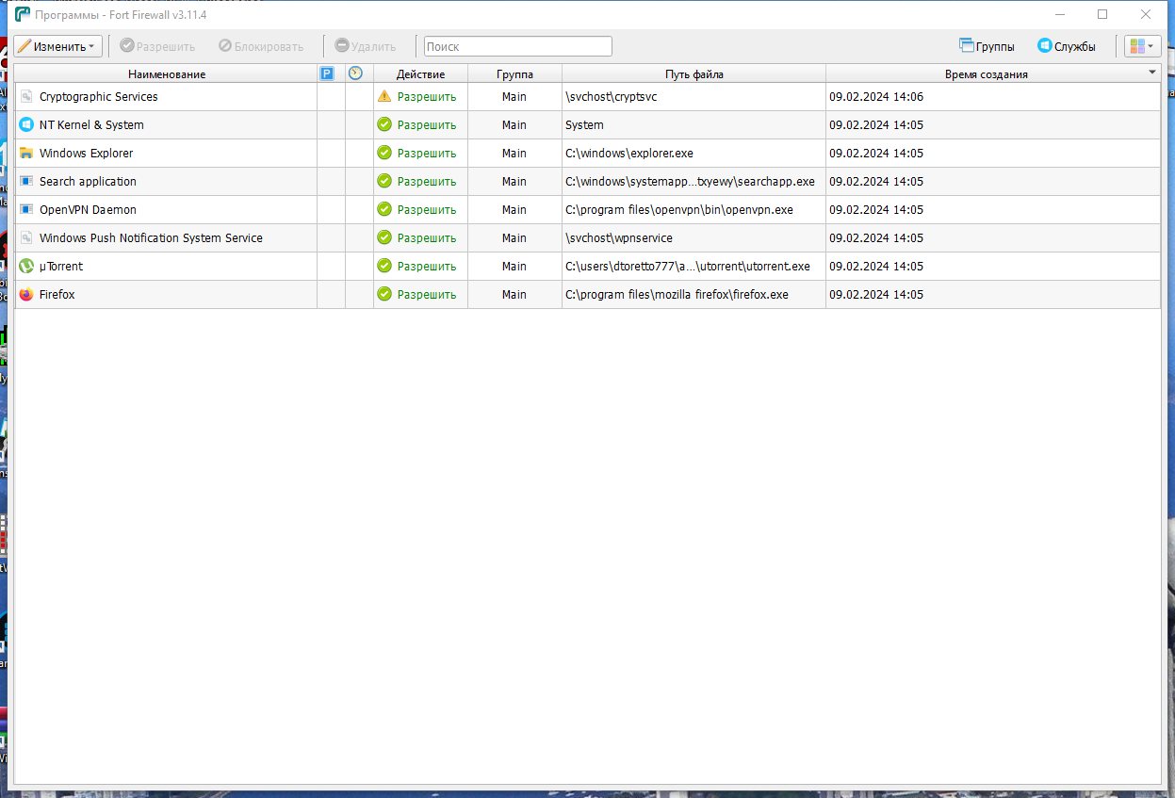Click the µTorrent program icon
Image resolution: width=1175 pixels, height=798 pixels.
pos(26,267)
